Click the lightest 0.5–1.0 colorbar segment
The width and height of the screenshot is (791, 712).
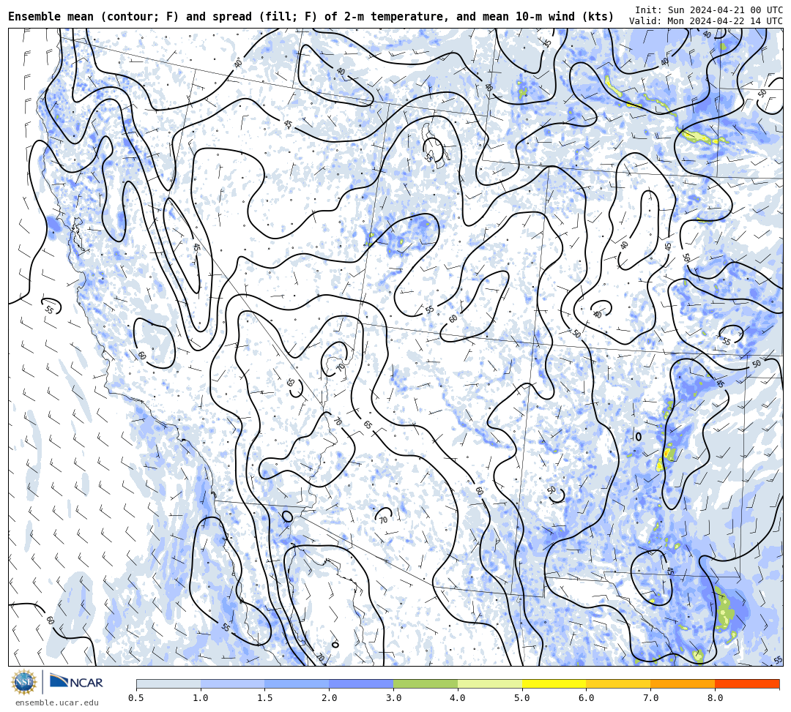point(168,683)
